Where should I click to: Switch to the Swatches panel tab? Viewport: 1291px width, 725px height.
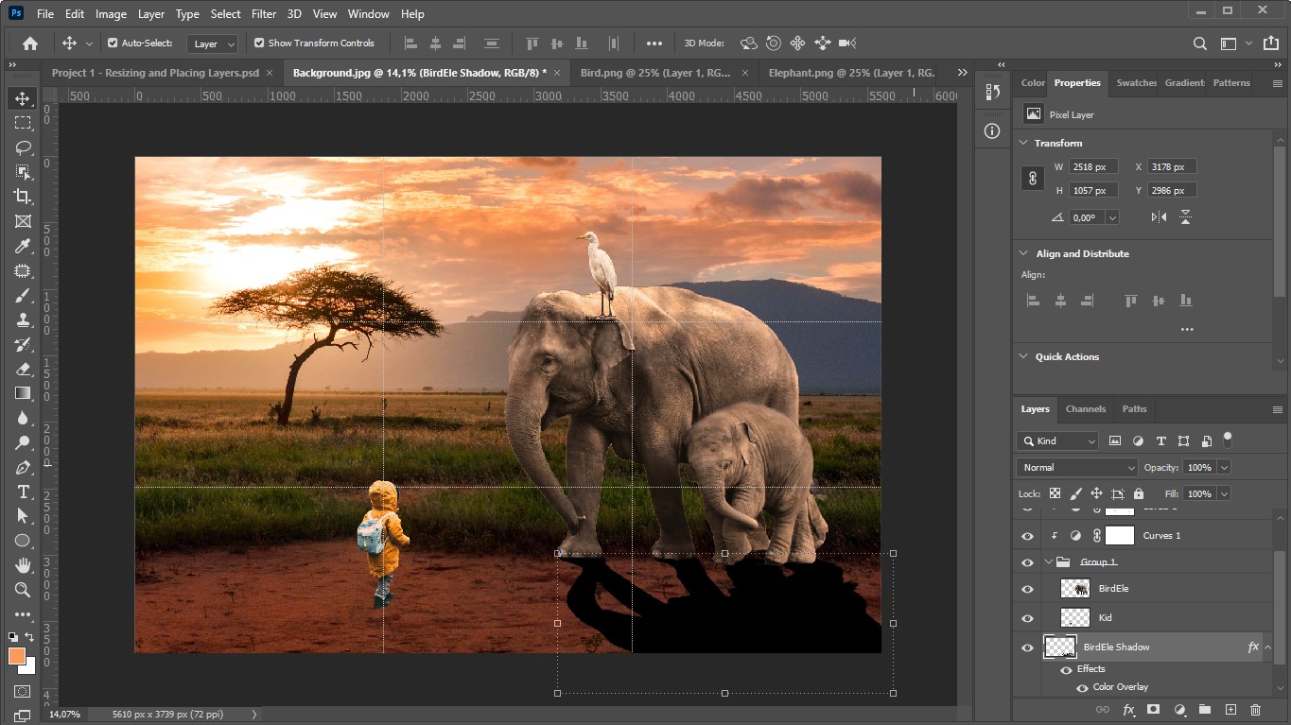pyautogui.click(x=1136, y=83)
